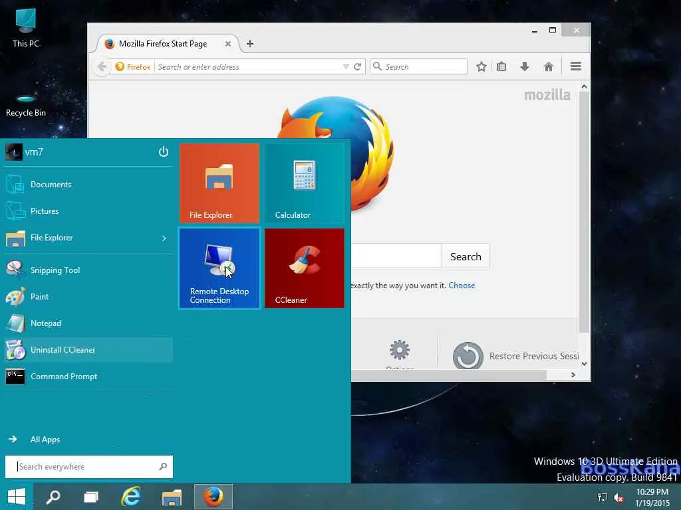Image resolution: width=681 pixels, height=510 pixels.
Task: Expand File Explorer jump list arrow
Action: pyautogui.click(x=164, y=238)
